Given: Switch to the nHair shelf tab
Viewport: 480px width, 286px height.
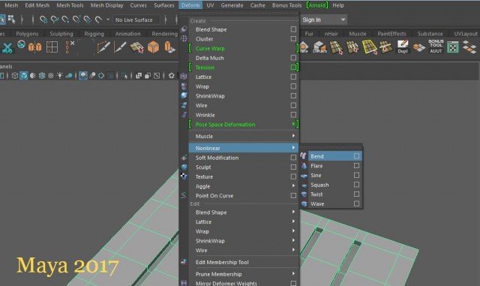Looking at the screenshot, I should click(331, 34).
